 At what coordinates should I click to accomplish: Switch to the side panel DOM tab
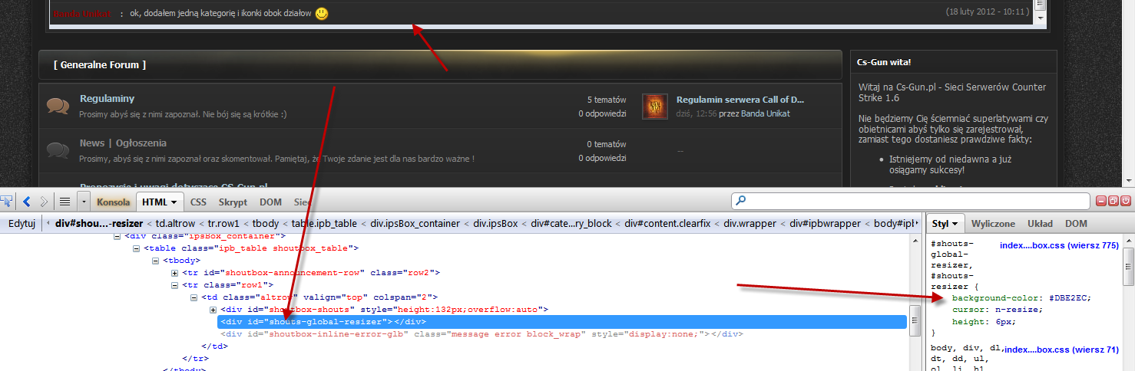1076,224
